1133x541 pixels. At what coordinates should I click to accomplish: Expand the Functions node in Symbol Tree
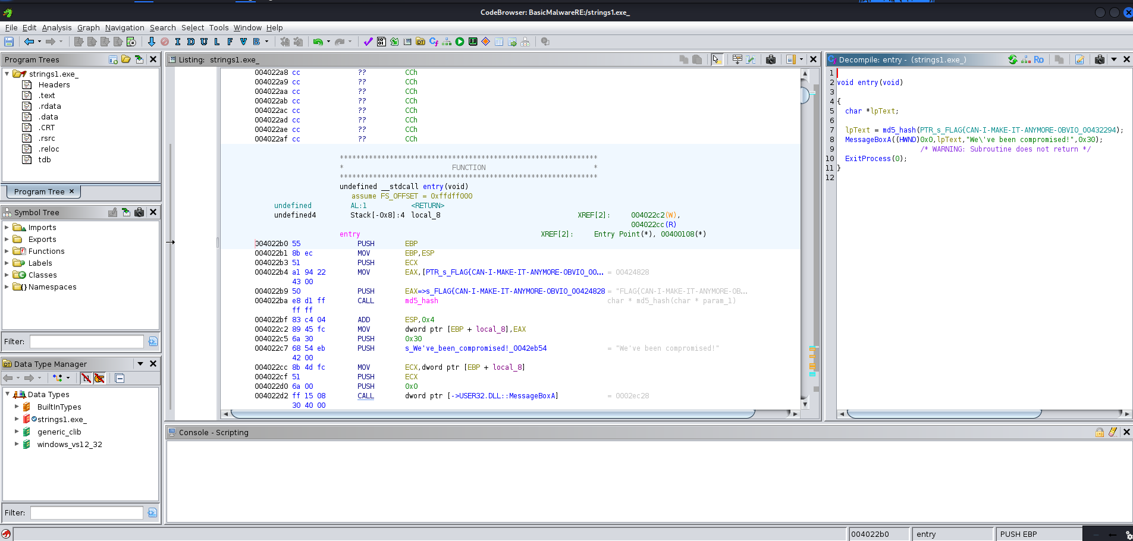pyautogui.click(x=7, y=251)
